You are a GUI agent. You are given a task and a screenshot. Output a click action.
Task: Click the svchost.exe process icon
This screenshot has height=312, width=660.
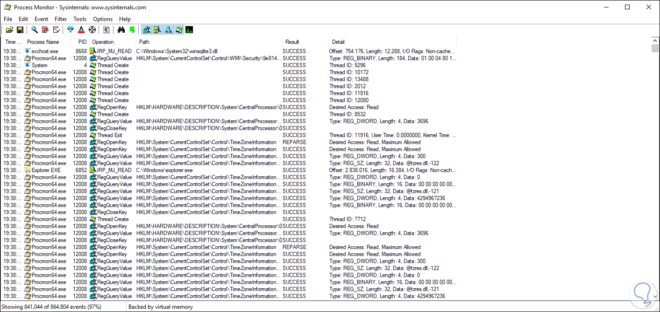(28, 51)
